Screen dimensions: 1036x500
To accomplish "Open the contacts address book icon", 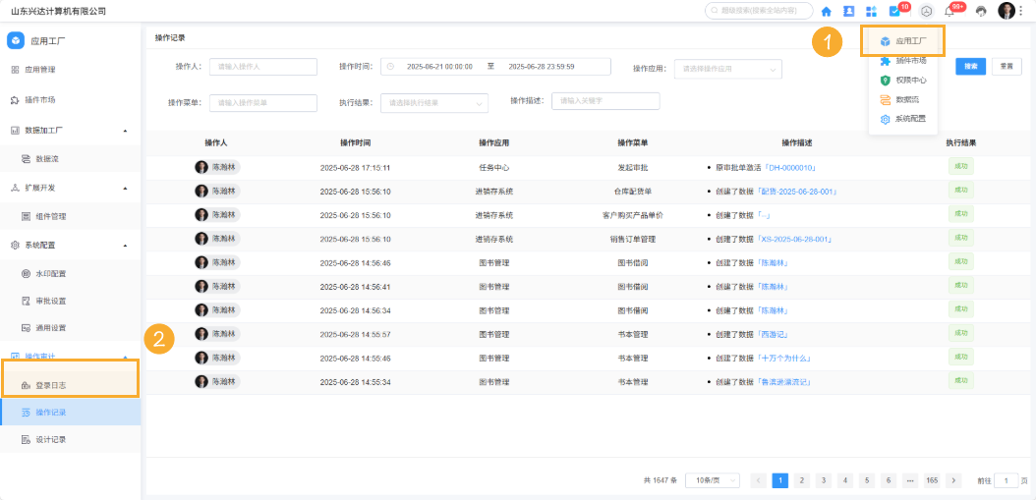I will (849, 11).
